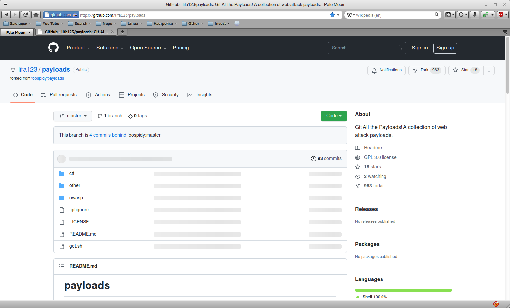Open the hamburger menu in title bar

pyautogui.click(x=5, y=5)
